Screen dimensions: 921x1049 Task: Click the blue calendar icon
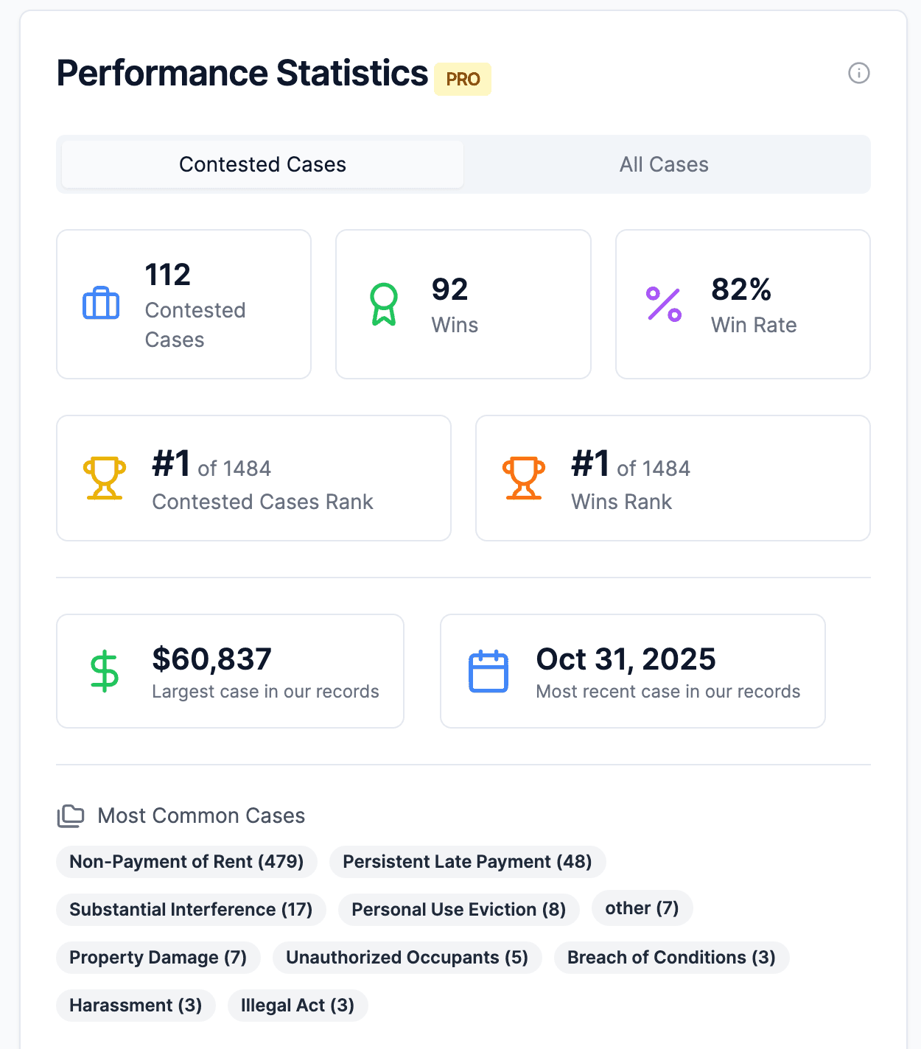point(488,671)
